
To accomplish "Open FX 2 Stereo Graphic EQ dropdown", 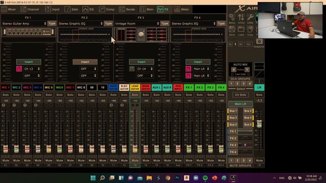I will [80, 23].
